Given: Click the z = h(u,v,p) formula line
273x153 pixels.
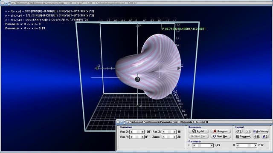Looking at the screenshot, I should pyautogui.click(x=46, y=20).
